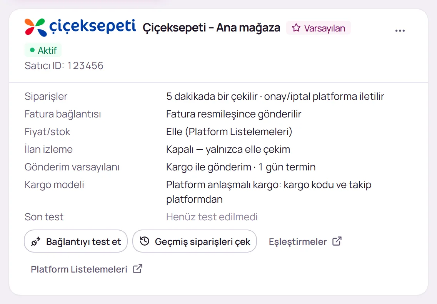Click the green Aktif status dot
Viewport: 437px width, 304px height.
pos(32,50)
